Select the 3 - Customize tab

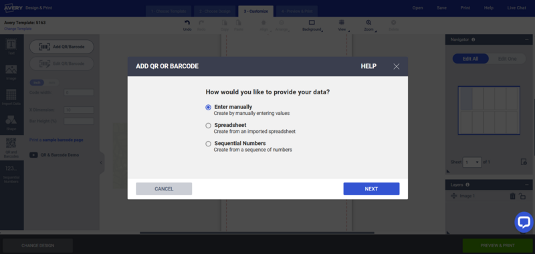tap(256, 11)
